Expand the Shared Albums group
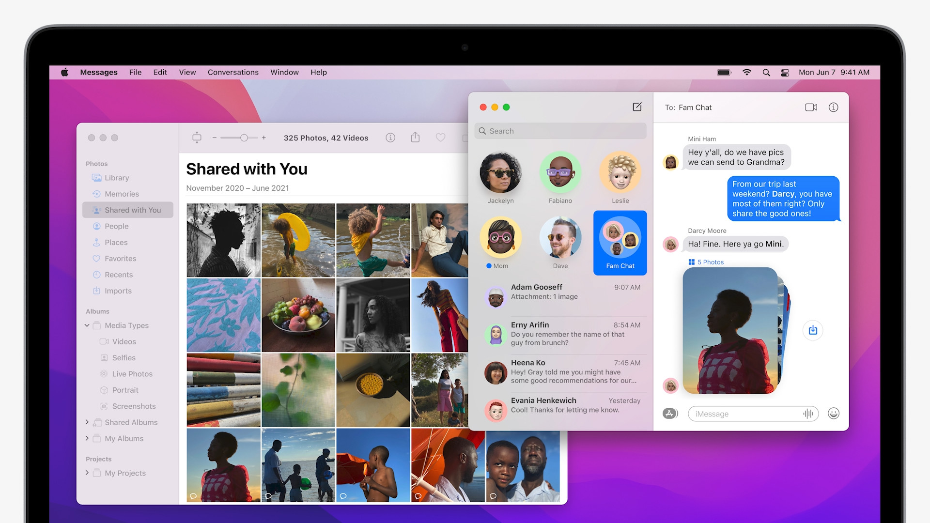The height and width of the screenshot is (523, 930). (x=87, y=422)
